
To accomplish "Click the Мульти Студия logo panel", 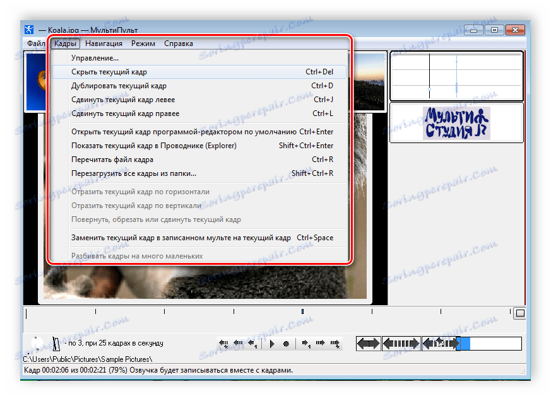I will click(x=456, y=123).
